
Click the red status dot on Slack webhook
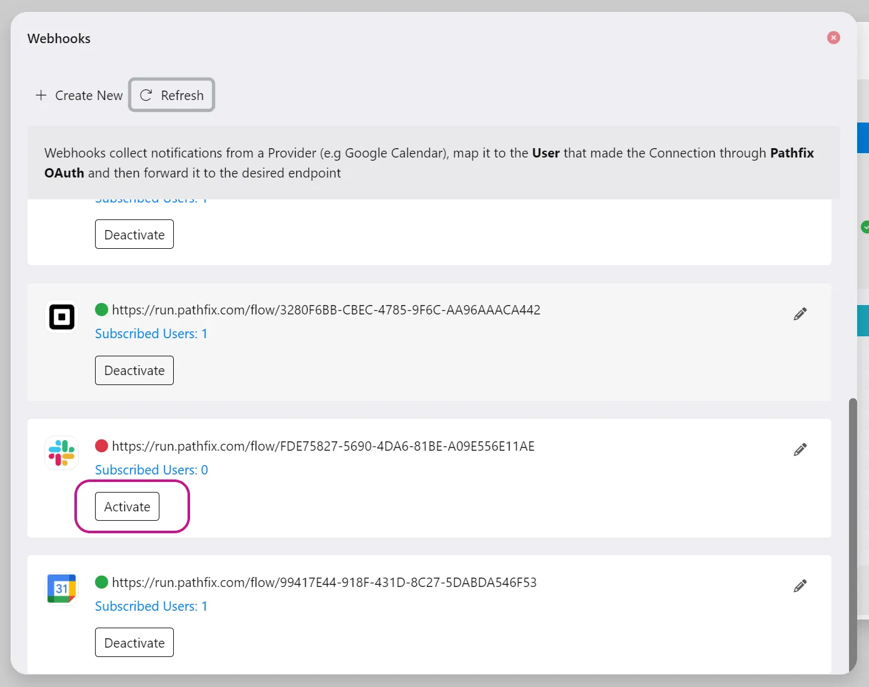coord(102,446)
